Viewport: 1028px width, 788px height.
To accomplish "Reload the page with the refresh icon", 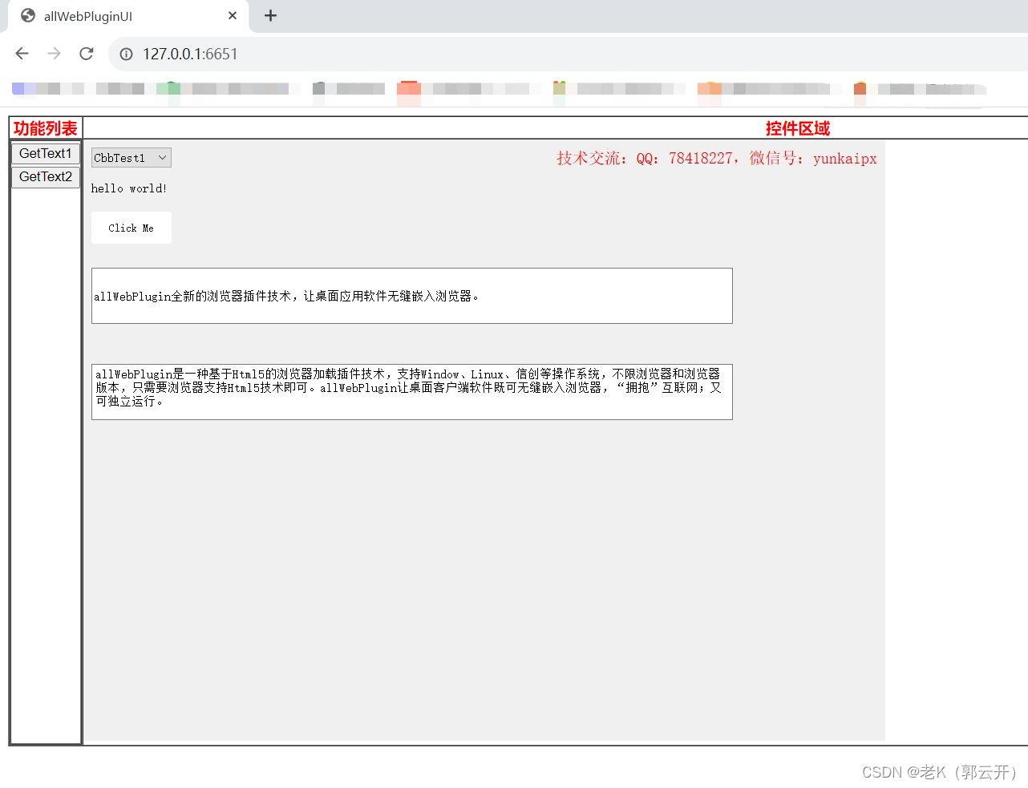I will tap(87, 54).
